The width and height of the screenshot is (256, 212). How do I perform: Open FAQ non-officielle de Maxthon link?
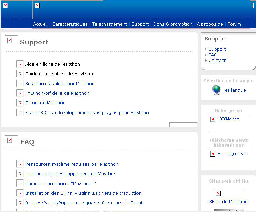(x=57, y=93)
